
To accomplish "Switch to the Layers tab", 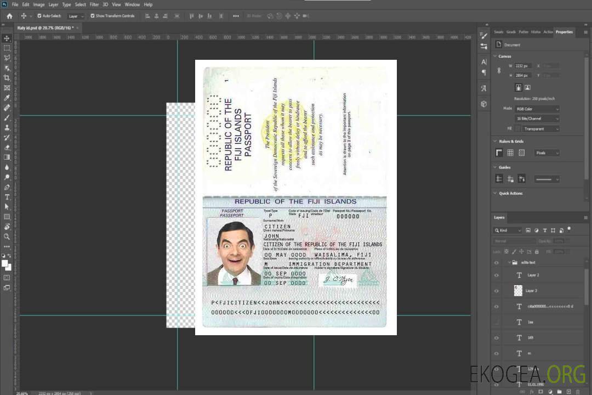I will click(499, 217).
